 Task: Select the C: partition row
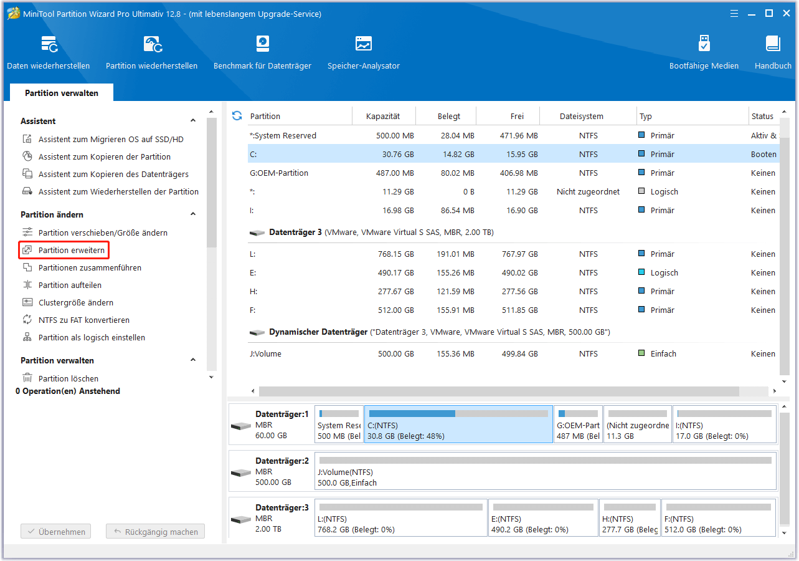coord(514,154)
